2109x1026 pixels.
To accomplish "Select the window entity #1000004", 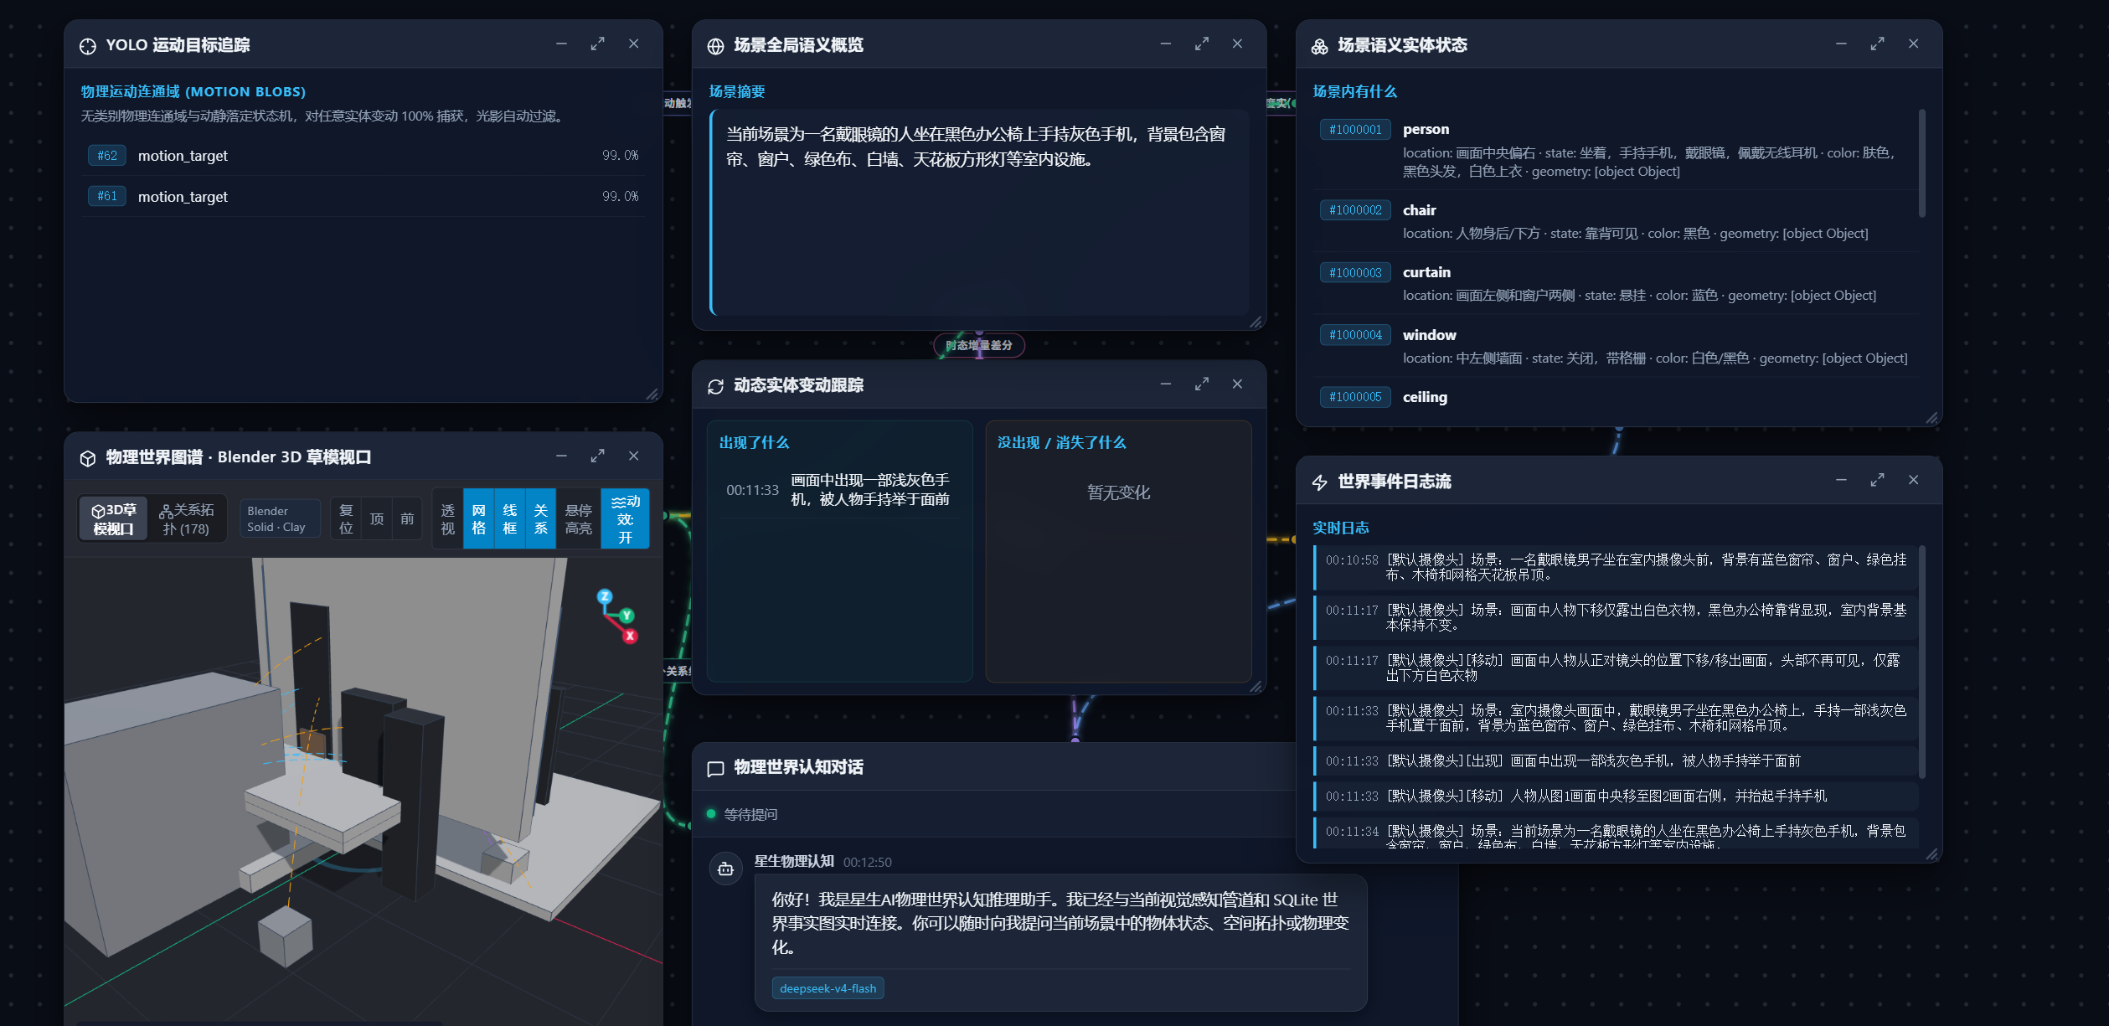I will click(x=1615, y=346).
